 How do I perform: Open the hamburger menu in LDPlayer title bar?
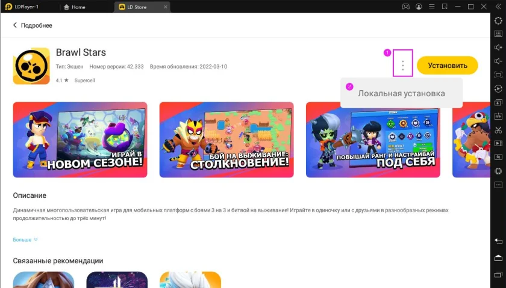(x=432, y=7)
